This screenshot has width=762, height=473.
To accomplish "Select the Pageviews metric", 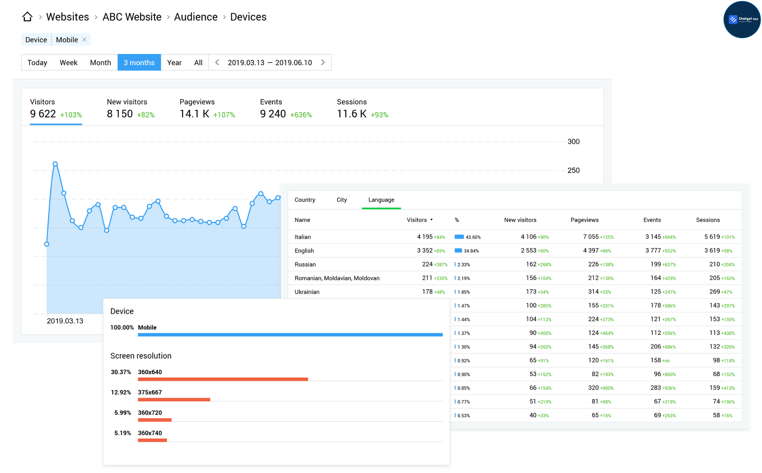I will [207, 109].
